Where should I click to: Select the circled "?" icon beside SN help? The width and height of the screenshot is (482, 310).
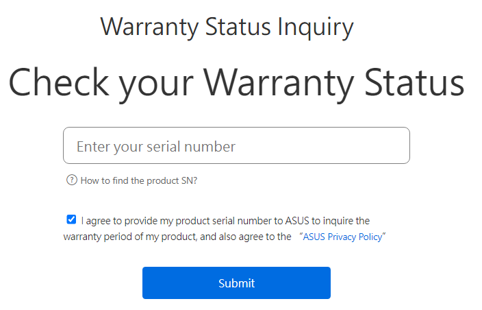pyautogui.click(x=71, y=180)
